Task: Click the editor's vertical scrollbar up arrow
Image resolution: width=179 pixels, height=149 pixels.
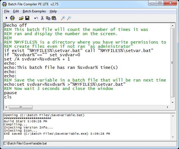Action: (173, 26)
